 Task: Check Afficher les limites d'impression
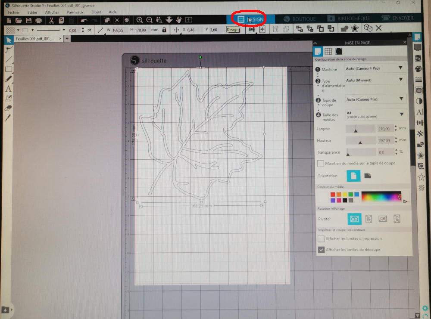click(x=321, y=238)
